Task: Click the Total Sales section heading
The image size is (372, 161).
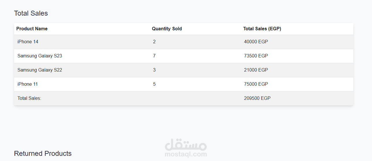Action: (31, 13)
